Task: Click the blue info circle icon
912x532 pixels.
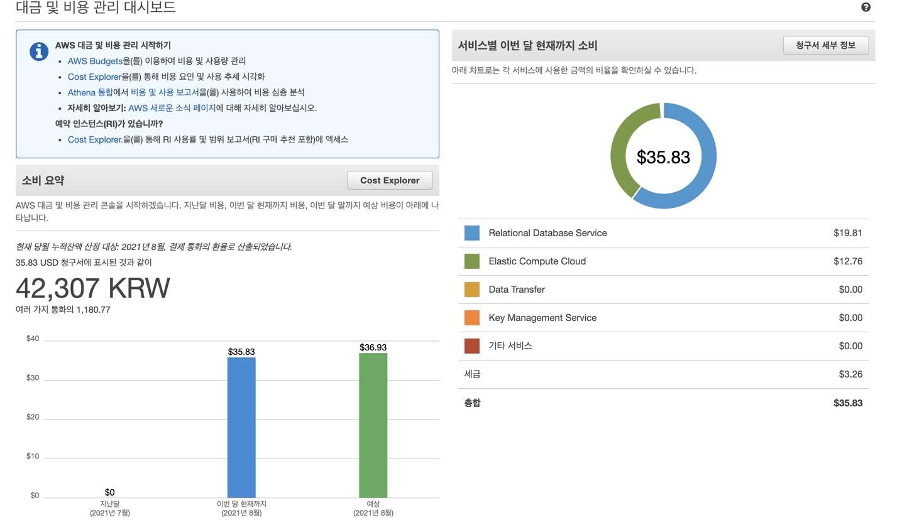Action: [x=39, y=52]
